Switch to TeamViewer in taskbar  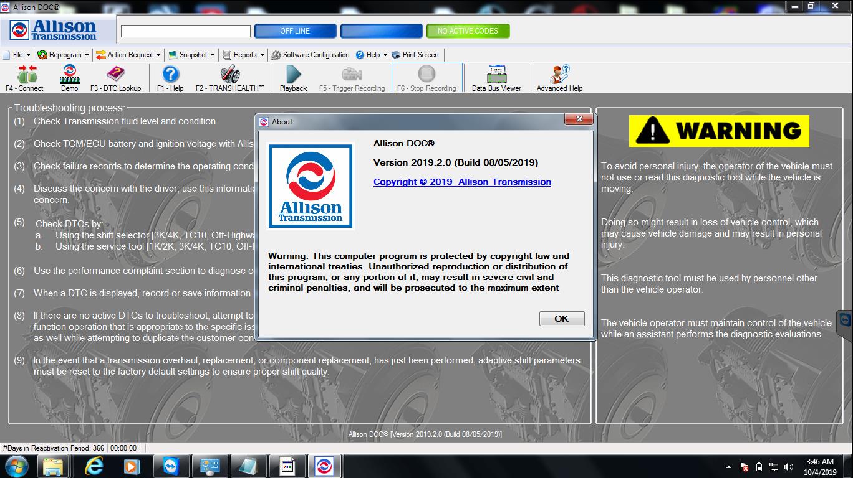tap(170, 466)
